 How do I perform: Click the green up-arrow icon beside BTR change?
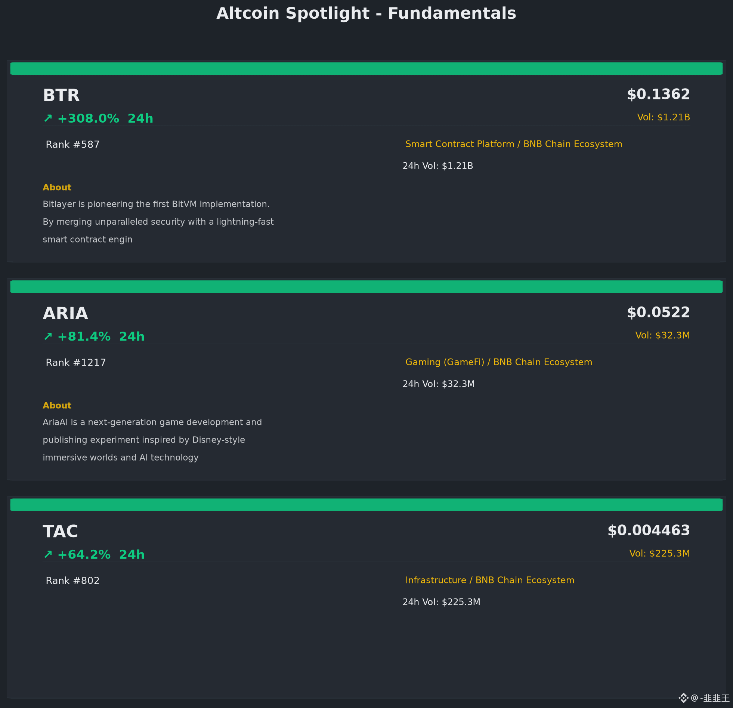coord(48,118)
